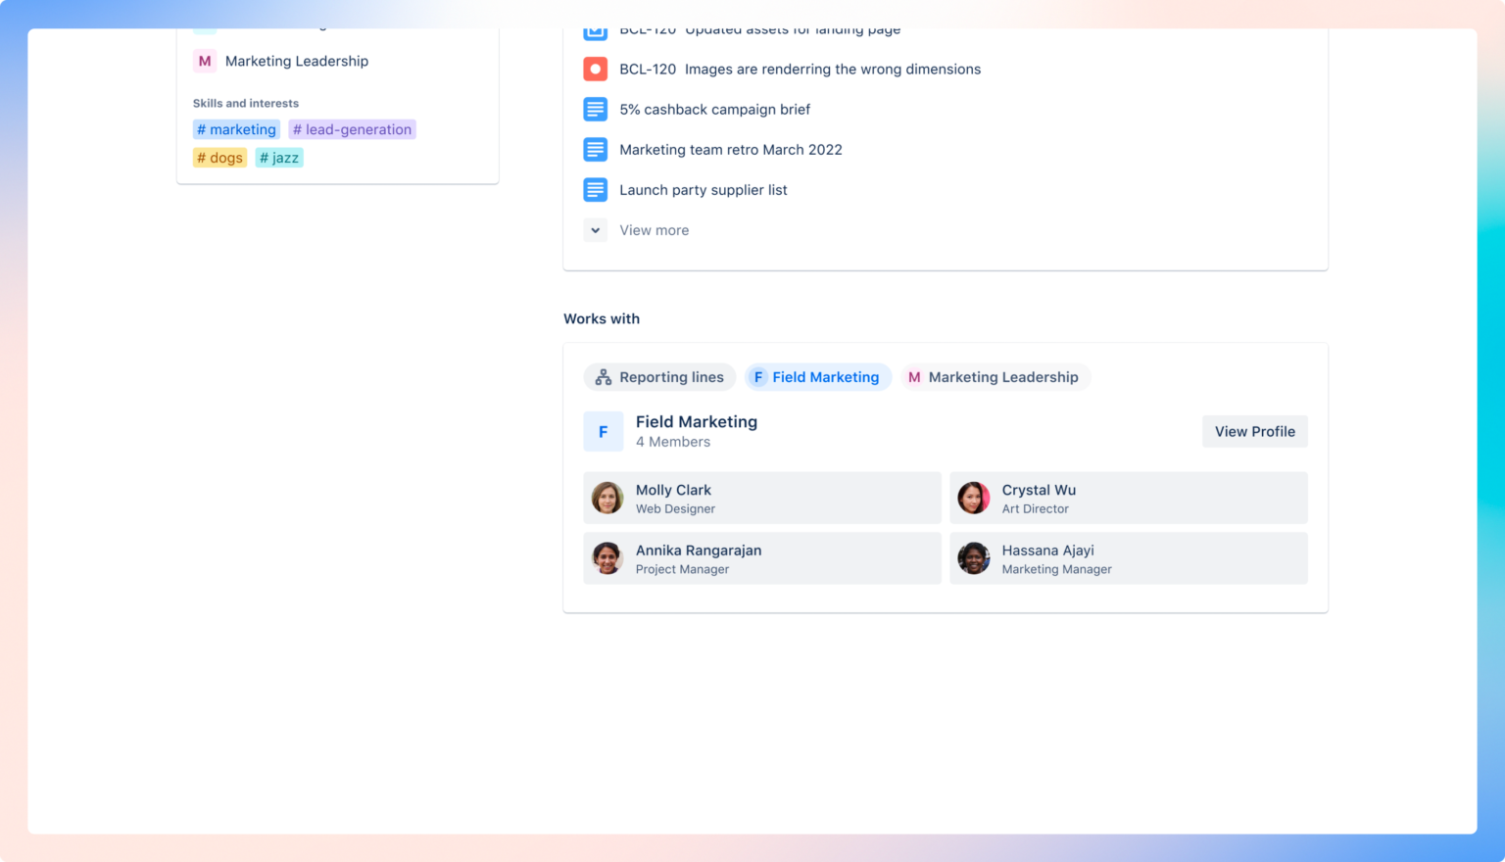The width and height of the screenshot is (1505, 862).
Task: Click the M icon beside Marketing Leadership in the sidebar
Action: point(204,61)
